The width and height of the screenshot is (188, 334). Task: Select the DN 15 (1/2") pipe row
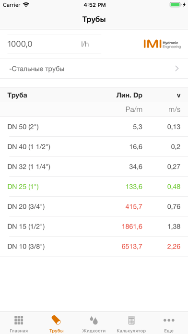click(94, 227)
